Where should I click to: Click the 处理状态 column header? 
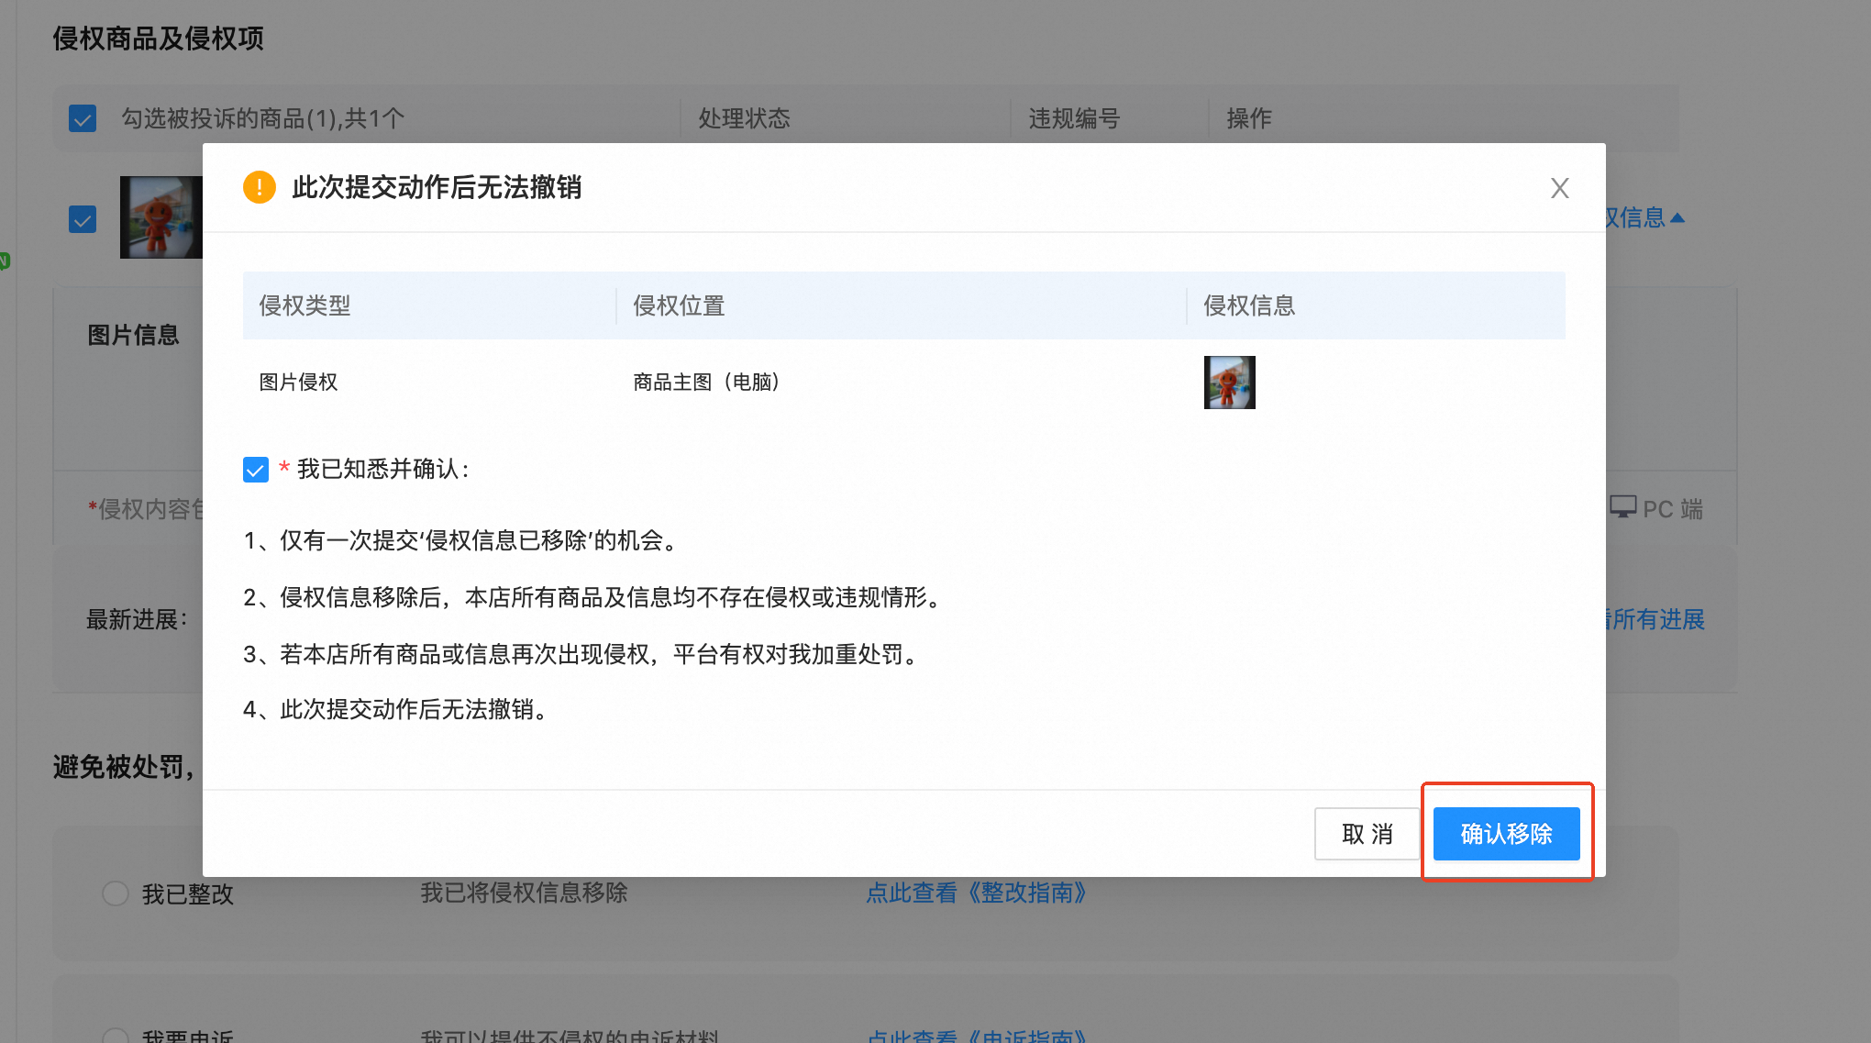point(744,118)
